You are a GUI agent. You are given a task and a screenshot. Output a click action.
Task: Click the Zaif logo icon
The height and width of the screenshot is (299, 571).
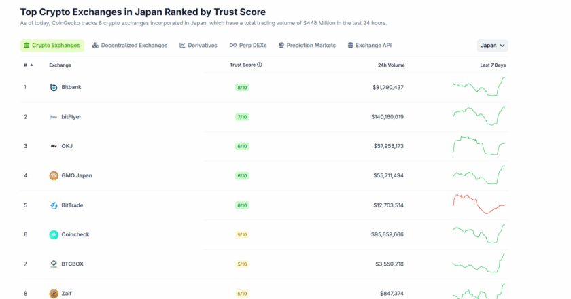pyautogui.click(x=54, y=294)
